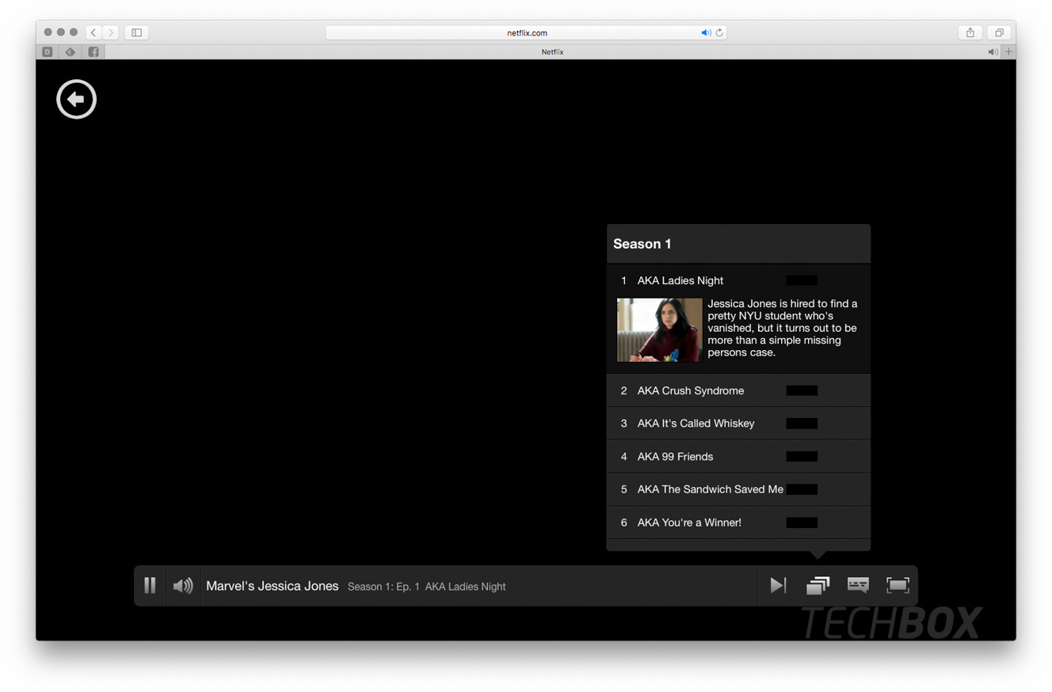Screen dimensions: 1052x692
Task: Open audio and subtitles options
Action: 858,585
